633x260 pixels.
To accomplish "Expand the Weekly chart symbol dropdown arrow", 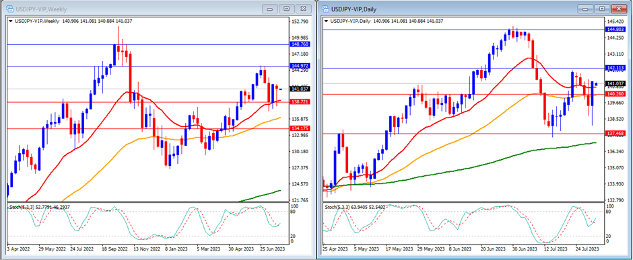I will pos(11,21).
